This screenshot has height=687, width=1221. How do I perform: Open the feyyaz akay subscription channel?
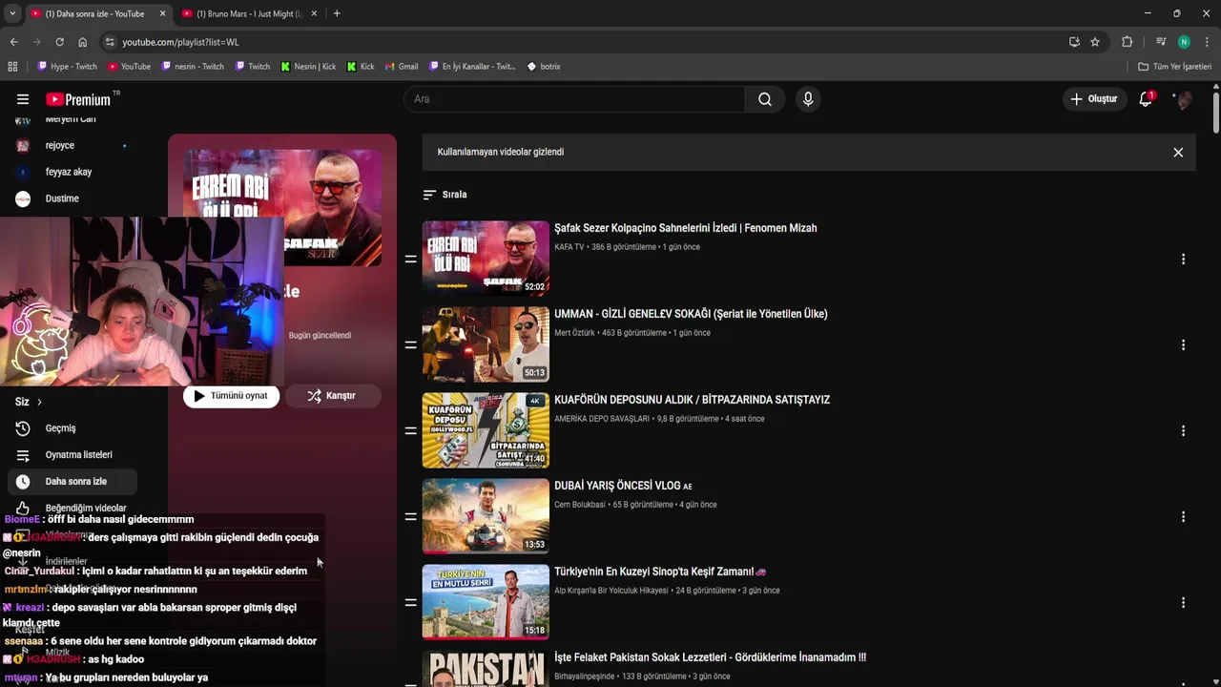[72, 172]
